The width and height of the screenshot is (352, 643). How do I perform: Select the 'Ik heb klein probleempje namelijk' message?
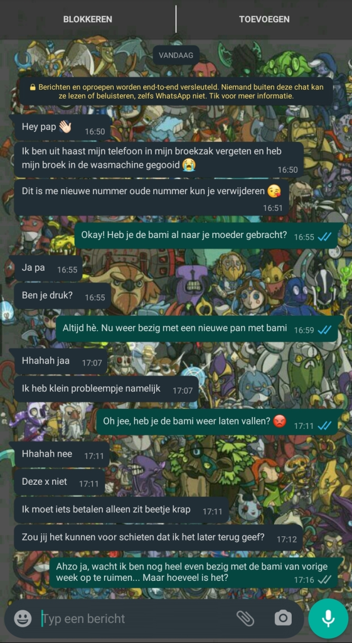point(107,388)
